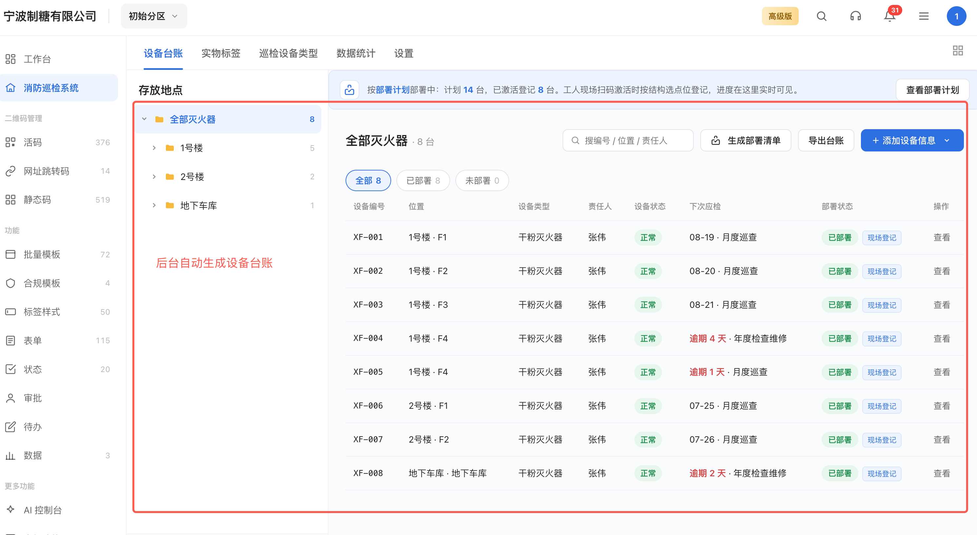
Task: Click the grid view icon at top right
Action: (x=957, y=50)
